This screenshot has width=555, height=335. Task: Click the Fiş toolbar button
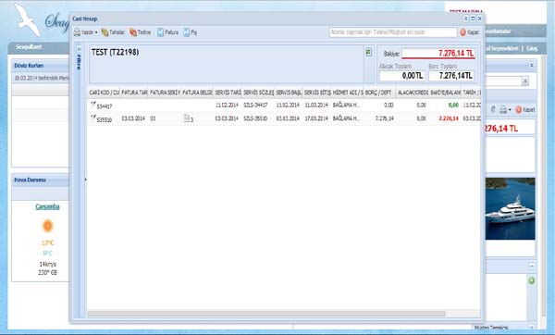point(190,32)
